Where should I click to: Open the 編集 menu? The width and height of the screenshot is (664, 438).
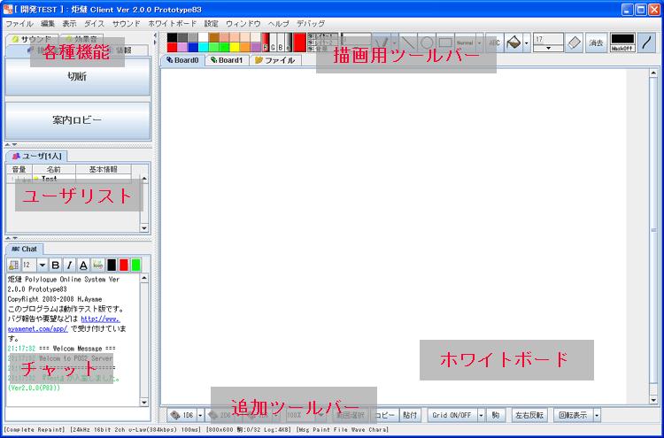[48, 23]
